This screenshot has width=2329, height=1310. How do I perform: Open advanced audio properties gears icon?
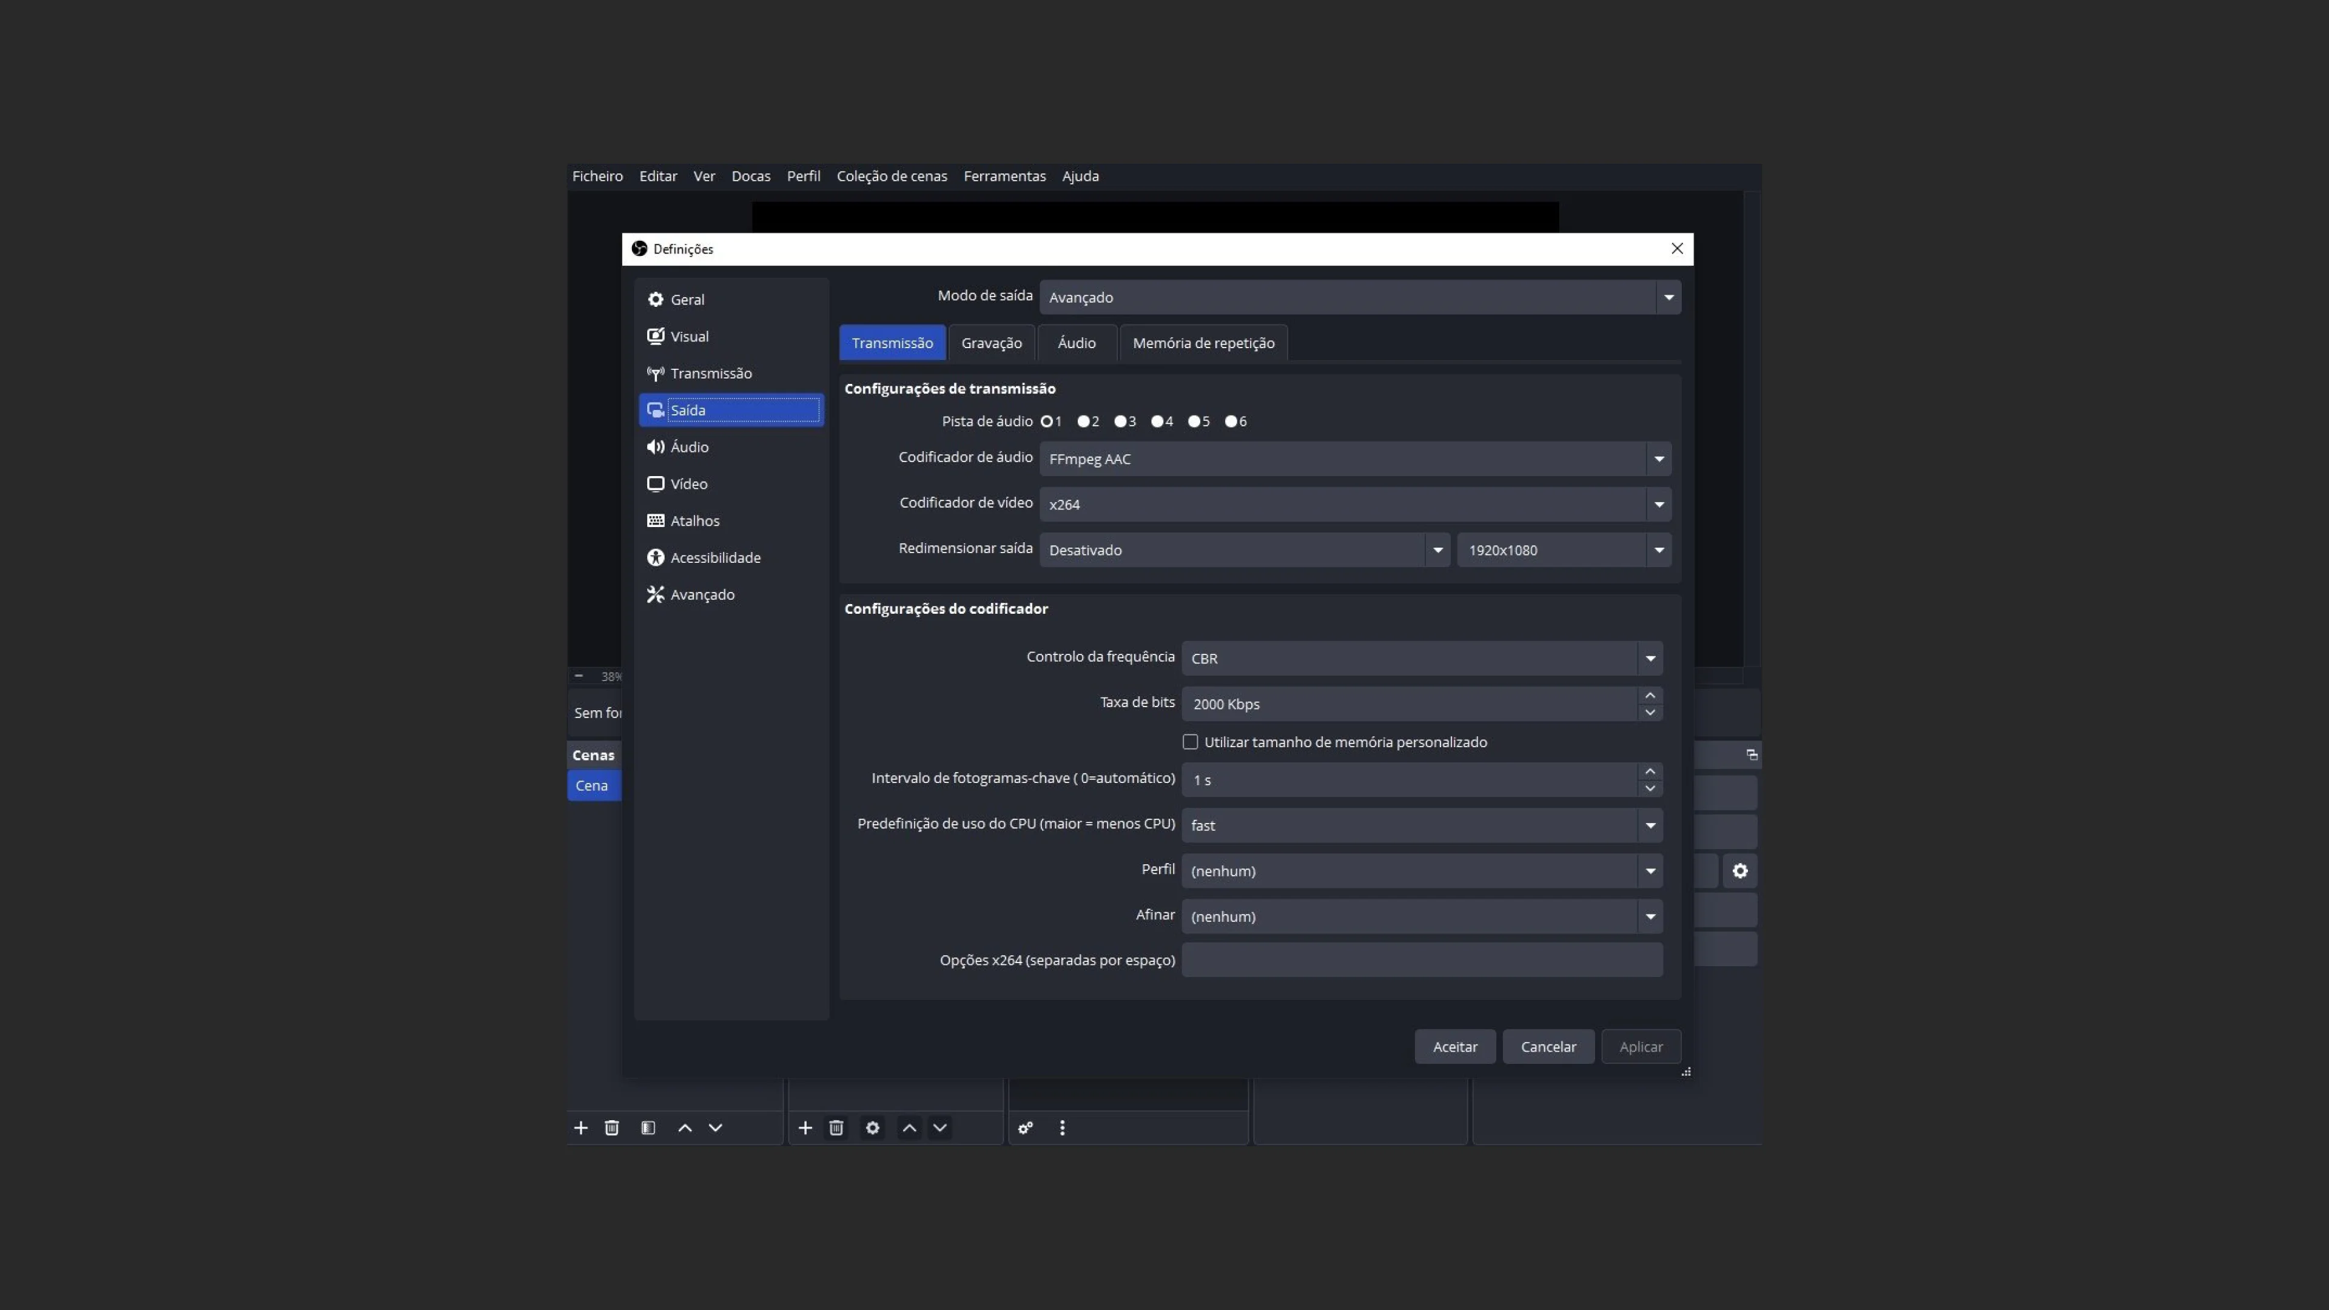click(1025, 1127)
